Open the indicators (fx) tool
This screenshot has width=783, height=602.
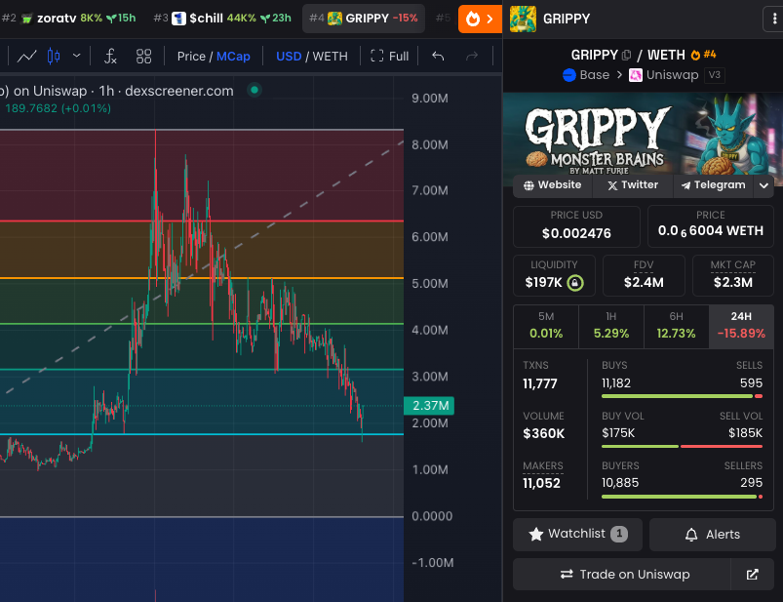109,57
